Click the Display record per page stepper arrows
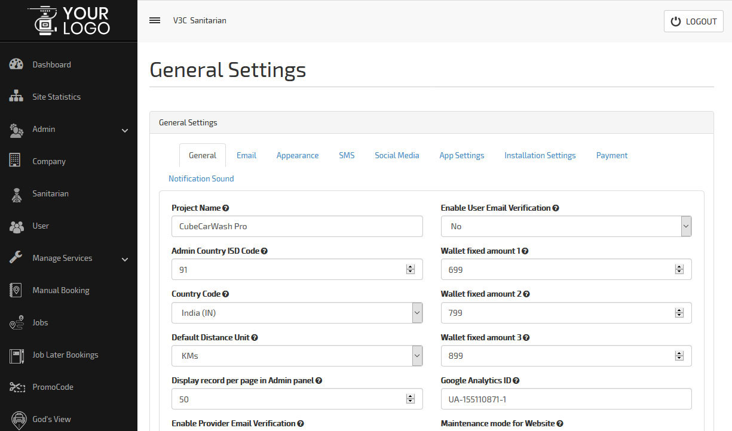Viewport: 732px width, 431px height. pyautogui.click(x=410, y=399)
